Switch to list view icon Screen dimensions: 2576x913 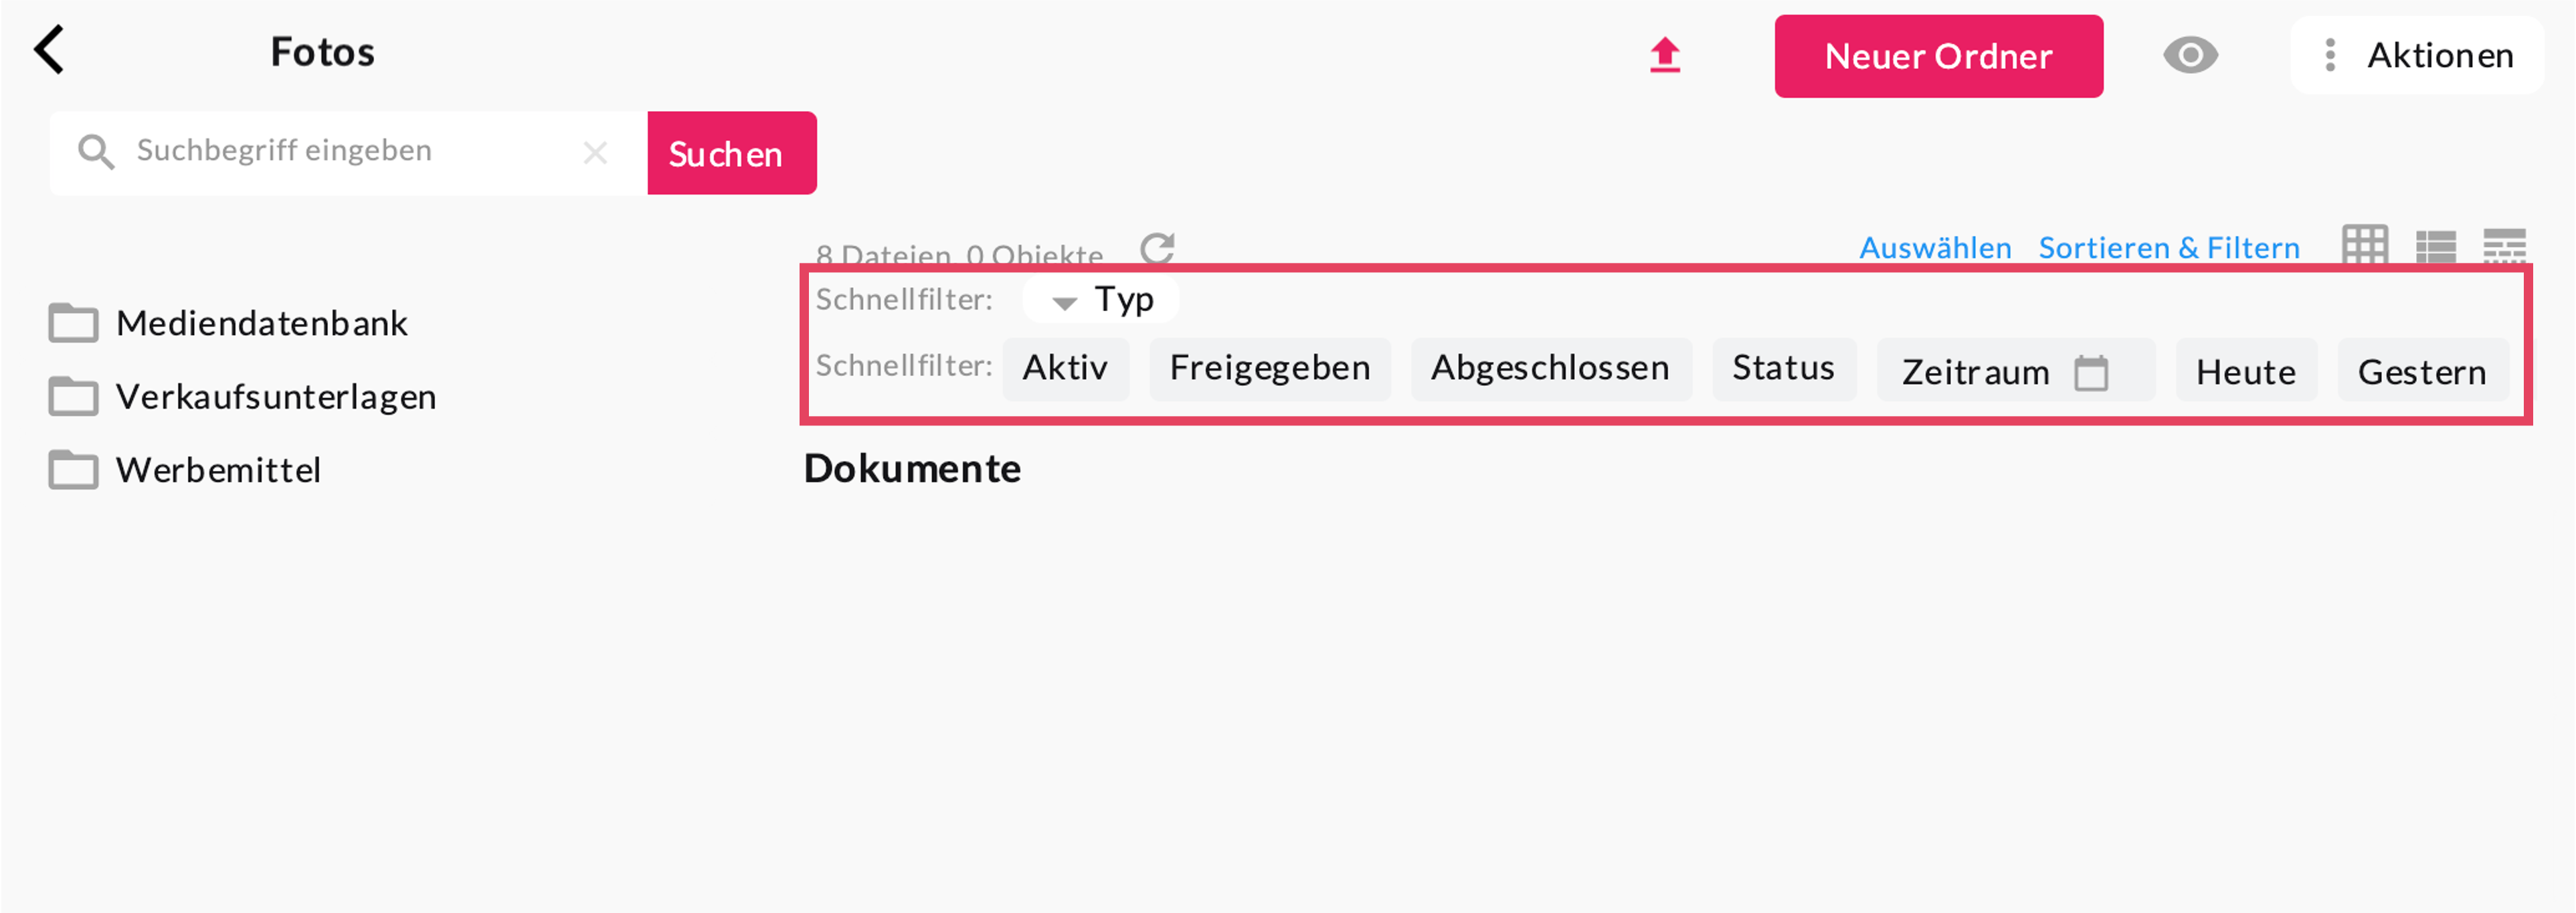click(2435, 245)
